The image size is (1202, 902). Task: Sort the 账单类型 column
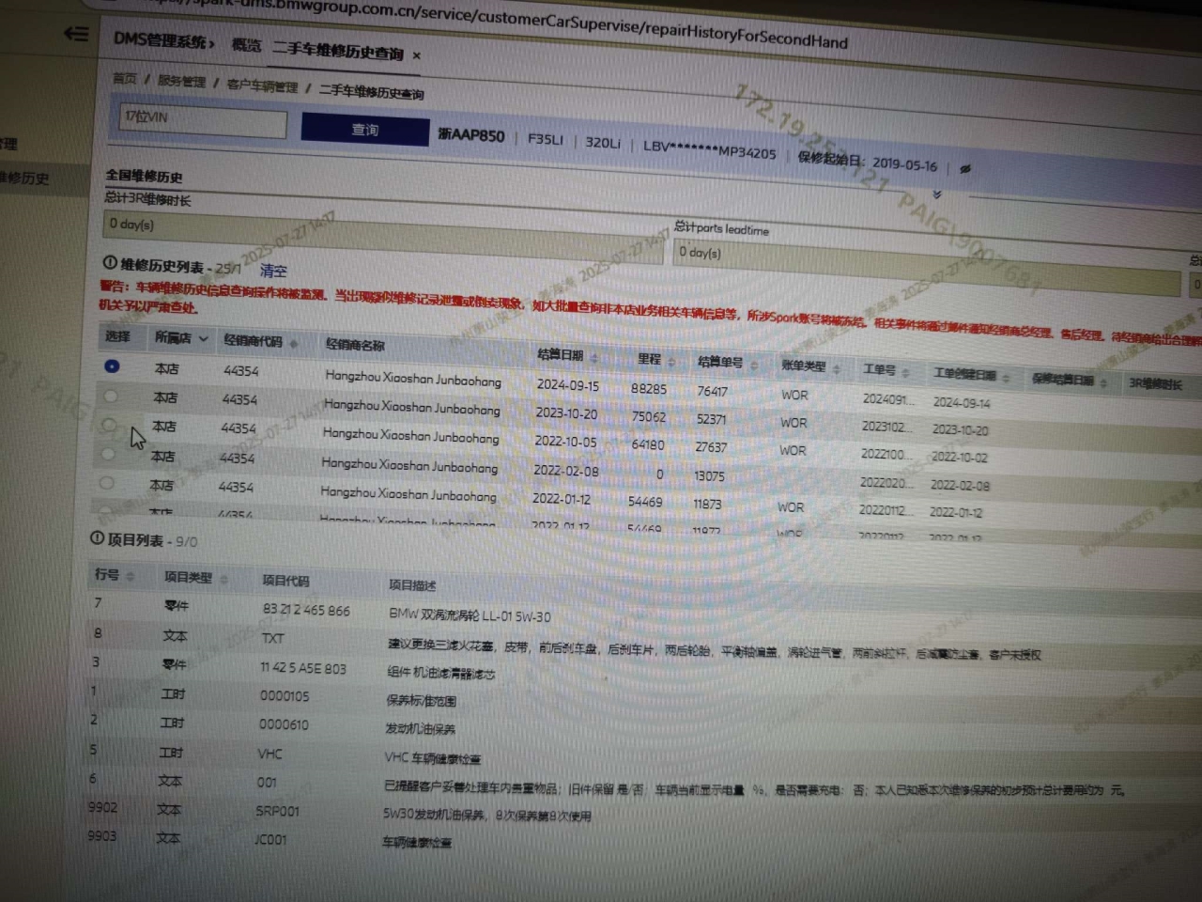pos(837,368)
